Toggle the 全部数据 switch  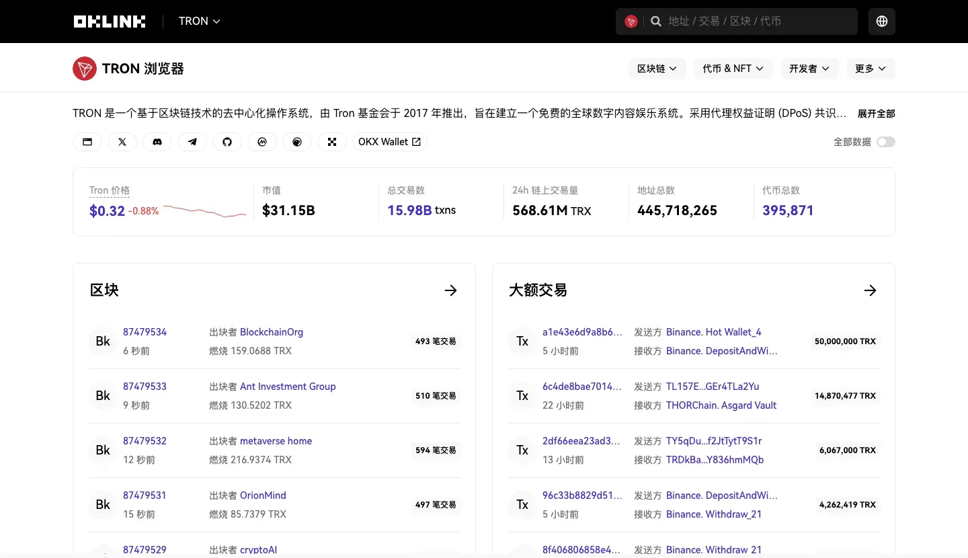pos(886,142)
